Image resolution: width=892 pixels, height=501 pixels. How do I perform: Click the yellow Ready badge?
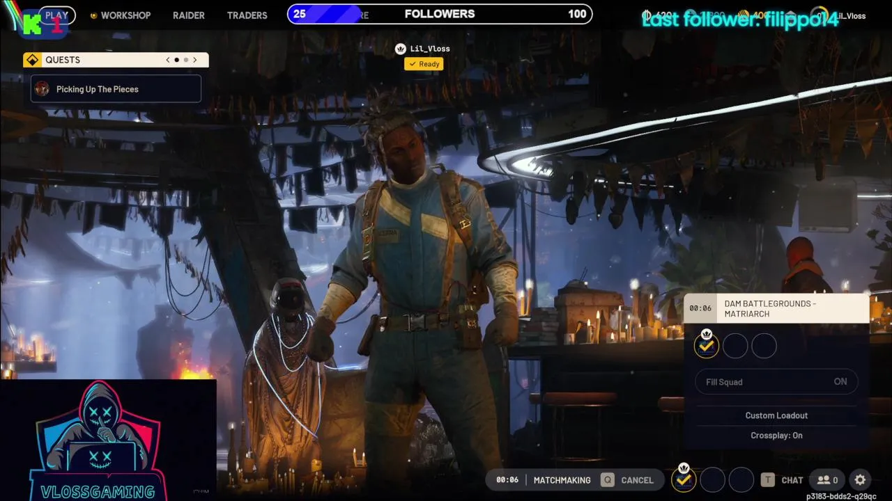click(424, 64)
